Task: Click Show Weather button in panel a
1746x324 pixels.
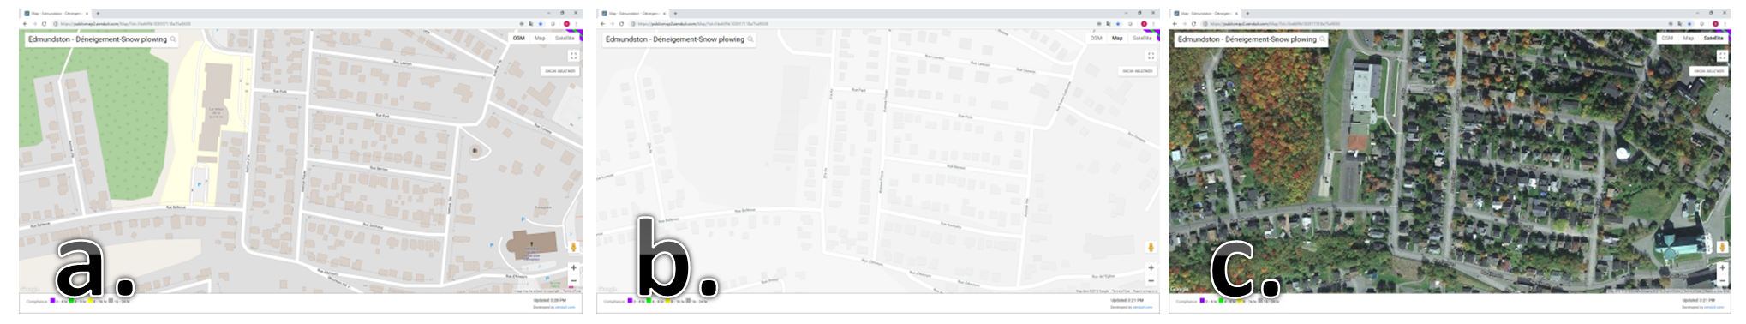Action: (x=560, y=71)
